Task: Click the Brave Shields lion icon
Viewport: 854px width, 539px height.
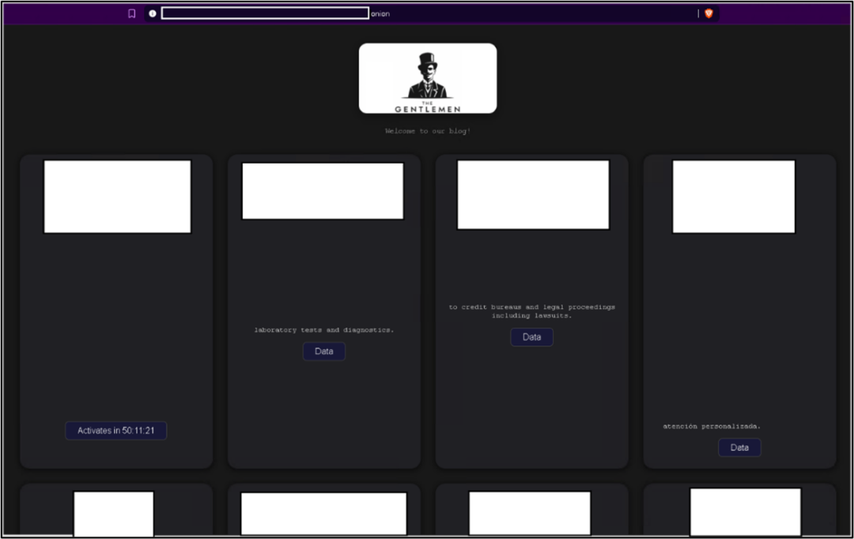Action: (x=709, y=13)
